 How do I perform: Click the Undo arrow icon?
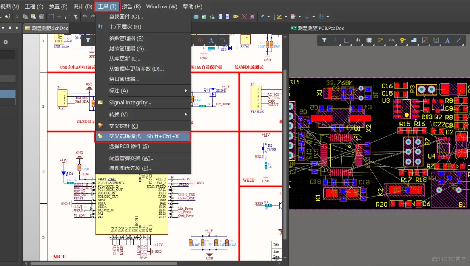coord(85,17)
